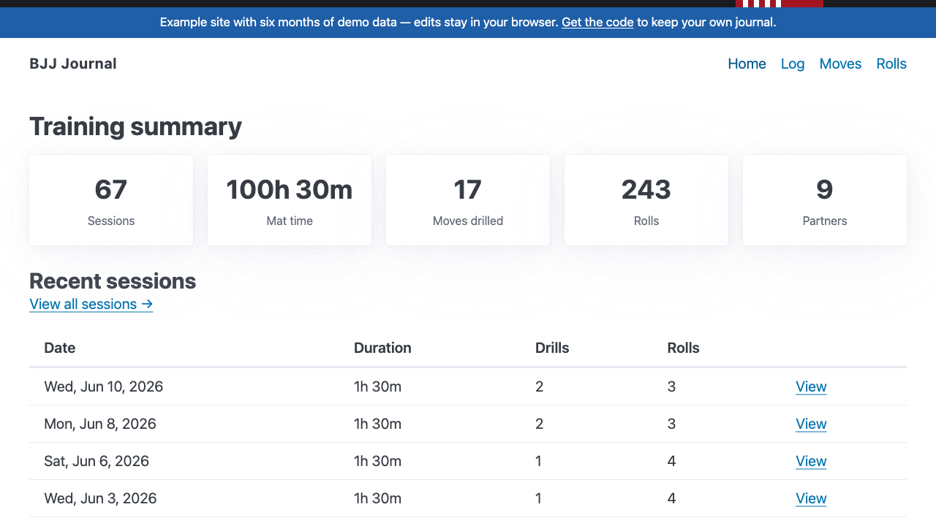Select the 9 Partners summary card

point(825,200)
